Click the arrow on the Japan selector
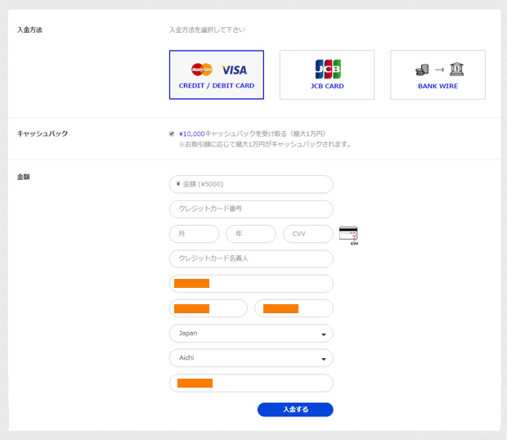The image size is (507, 440). (323, 334)
